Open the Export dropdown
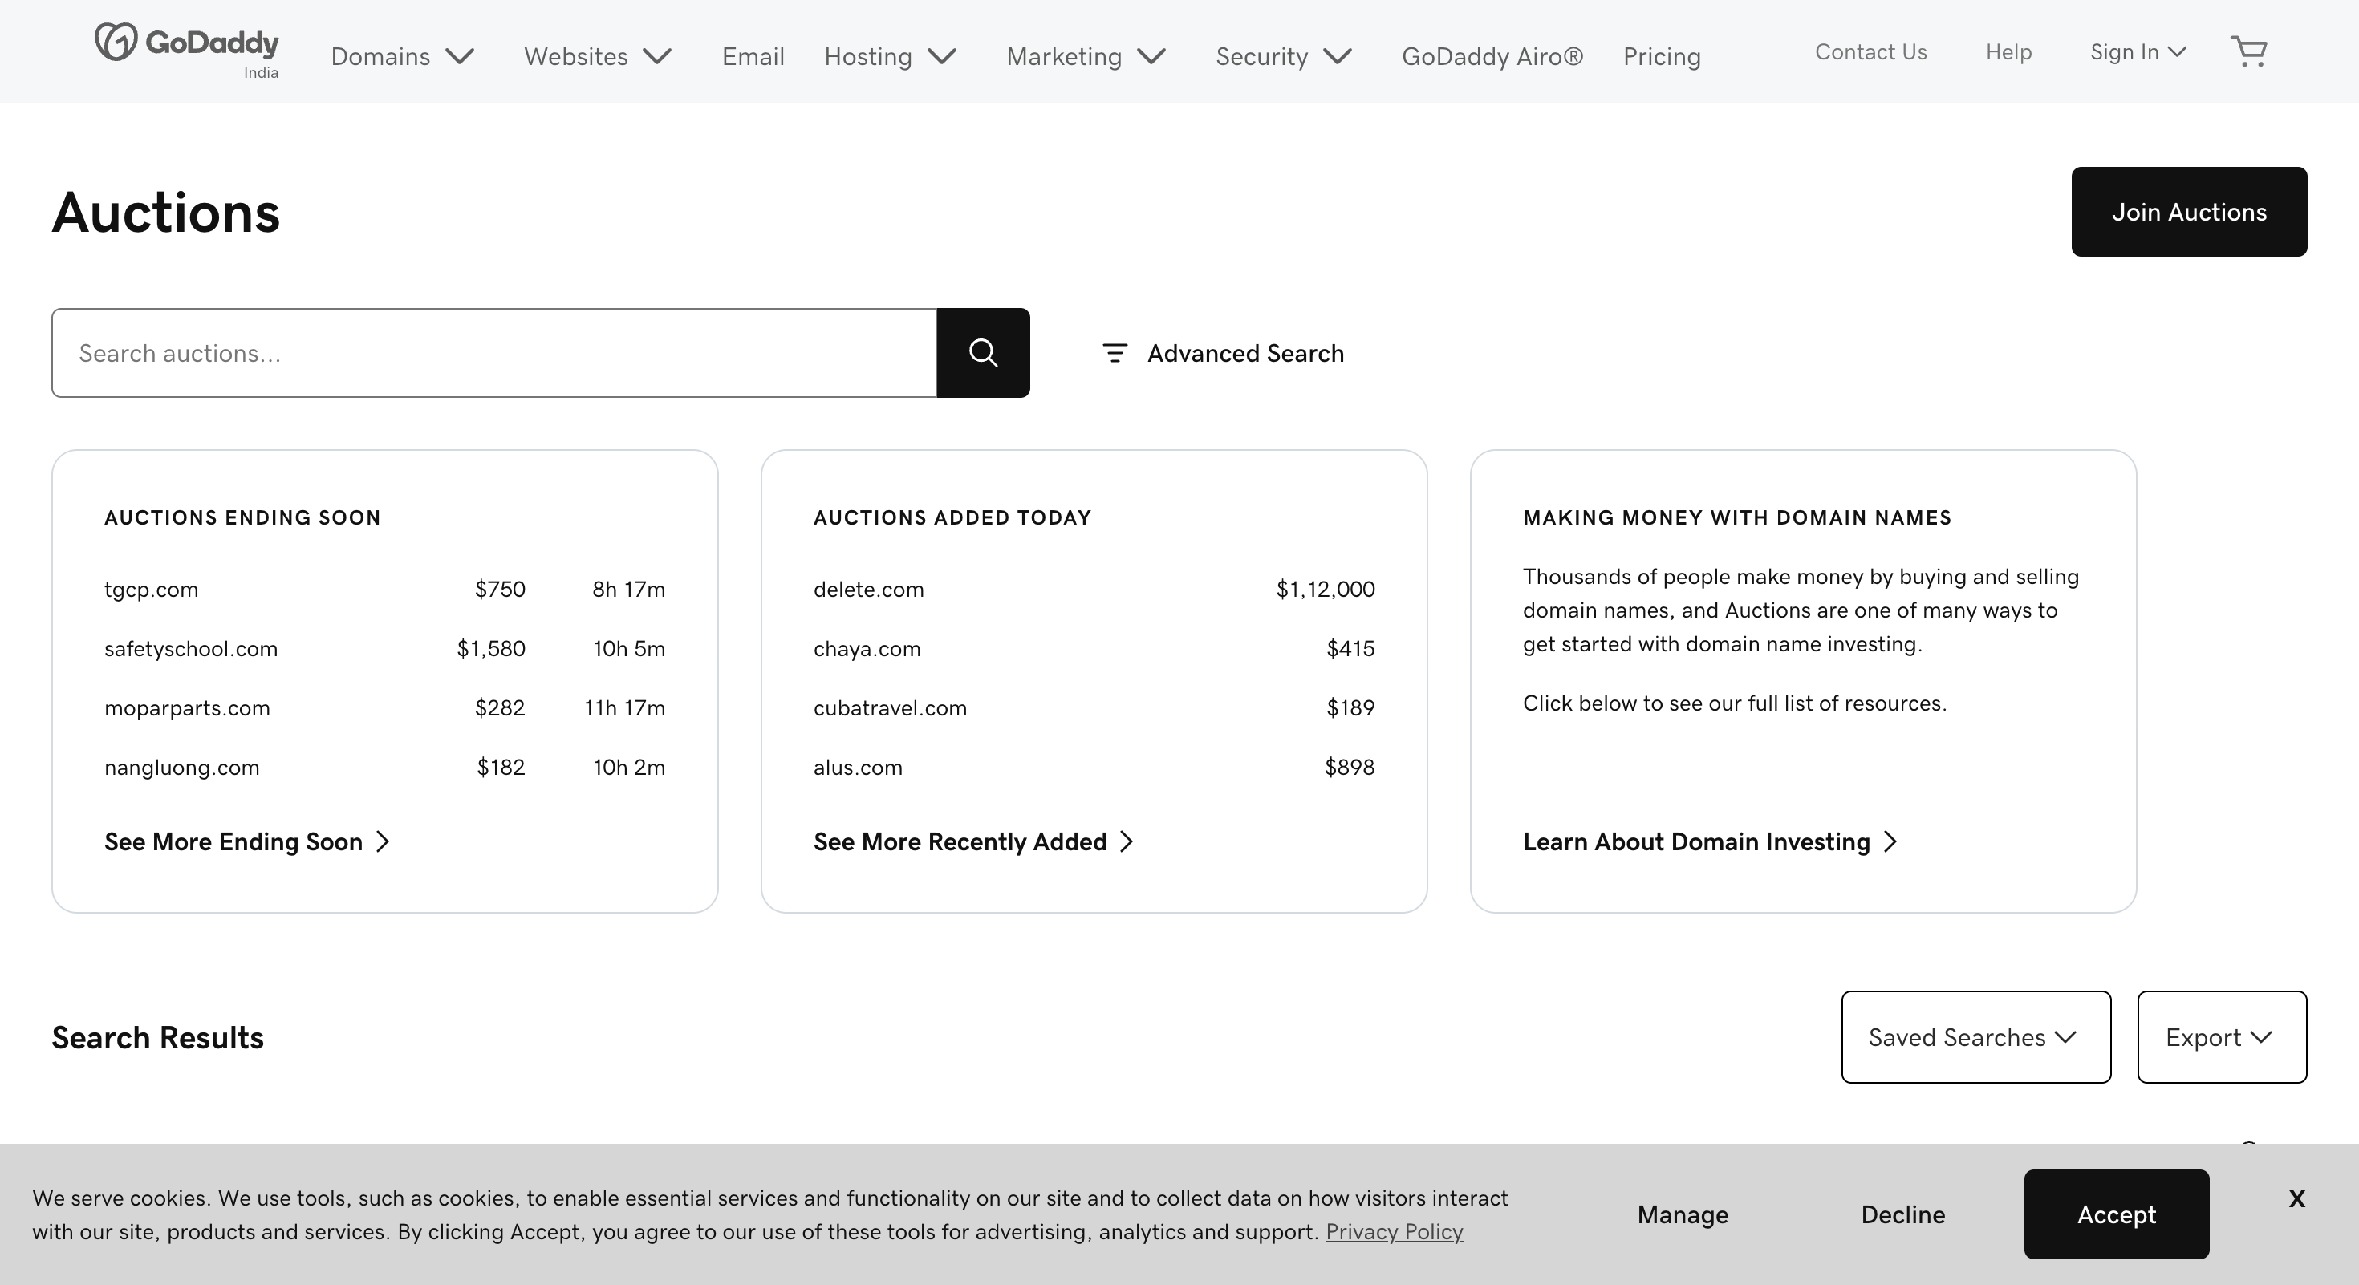The image size is (2359, 1285). tap(2221, 1037)
